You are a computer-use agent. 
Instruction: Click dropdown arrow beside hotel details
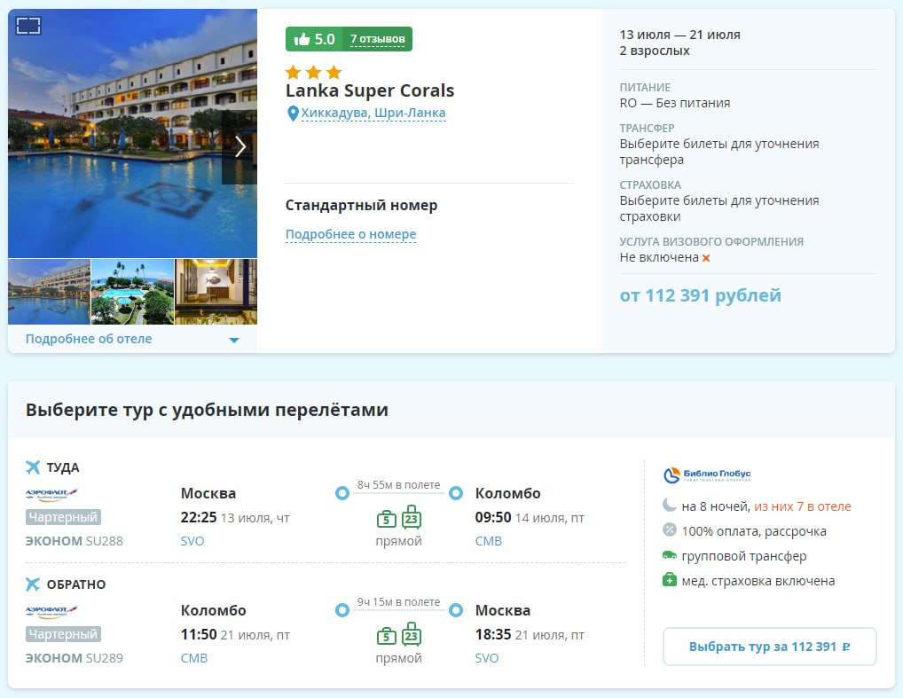pyautogui.click(x=234, y=340)
